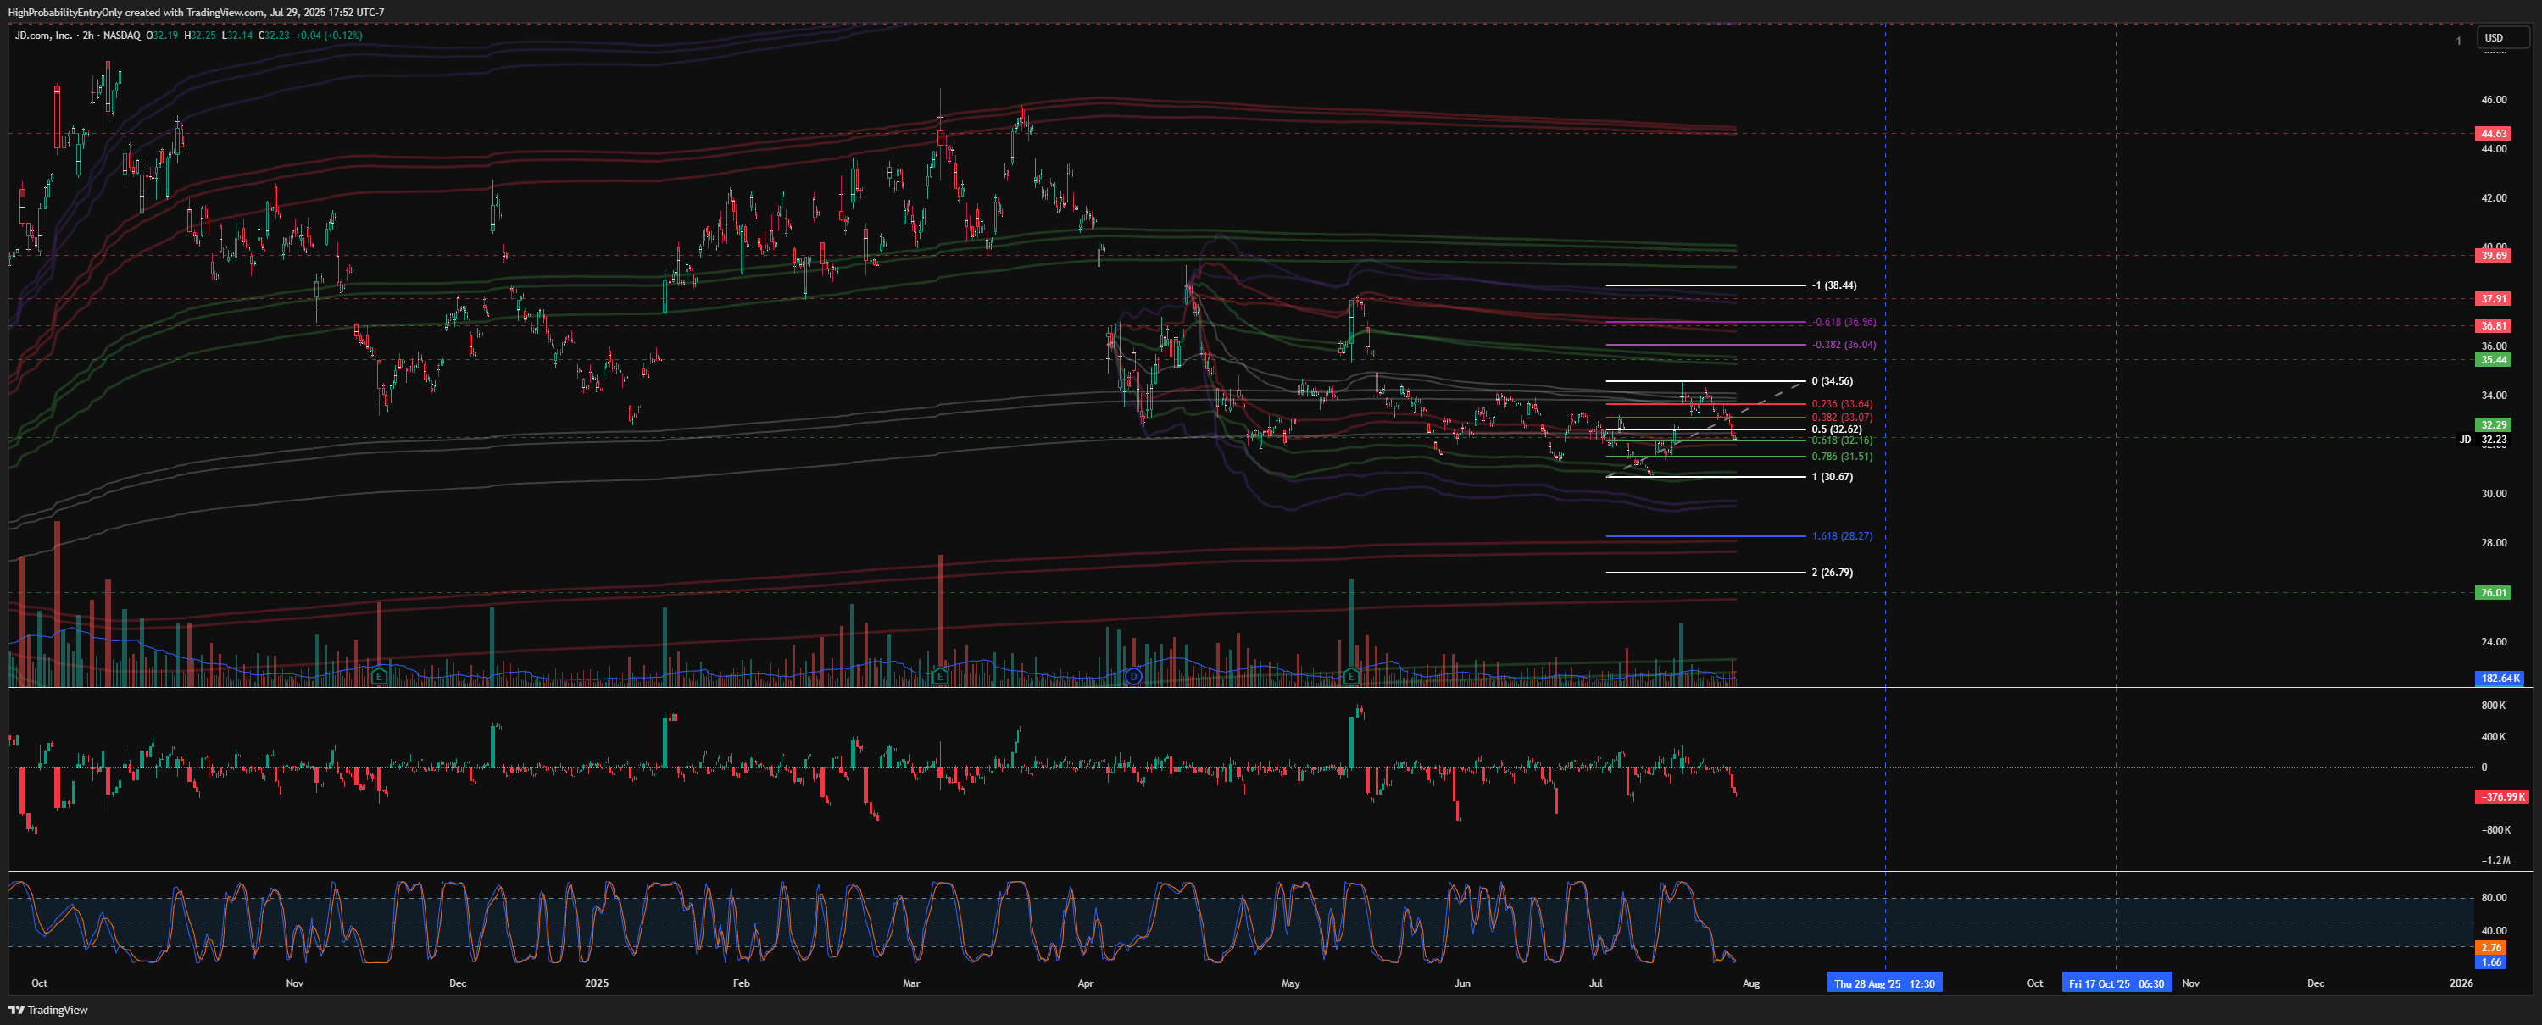Click the earnings E marker near May
Image resolution: width=2542 pixels, height=1025 pixels.
click(1350, 676)
